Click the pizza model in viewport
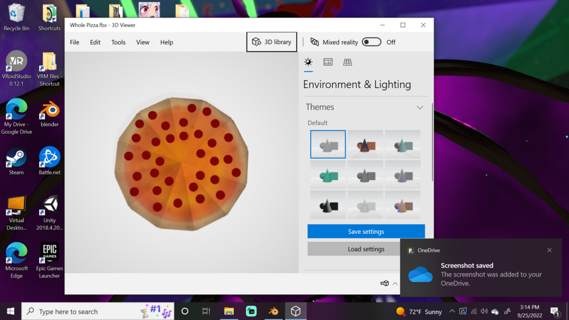This screenshot has height=320, width=569. 181,164
